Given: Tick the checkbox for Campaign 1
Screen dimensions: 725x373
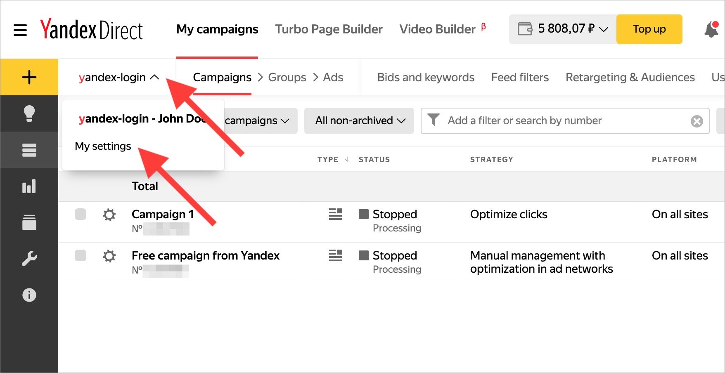Looking at the screenshot, I should [x=81, y=215].
